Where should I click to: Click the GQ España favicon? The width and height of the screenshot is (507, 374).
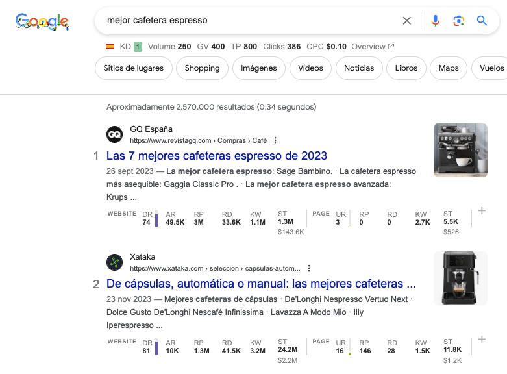pos(114,134)
